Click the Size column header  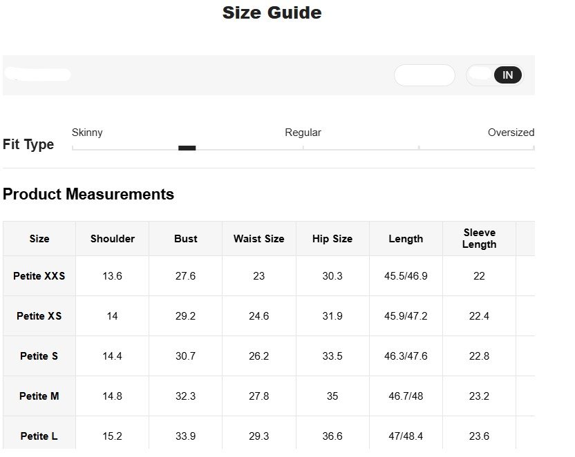click(x=39, y=239)
